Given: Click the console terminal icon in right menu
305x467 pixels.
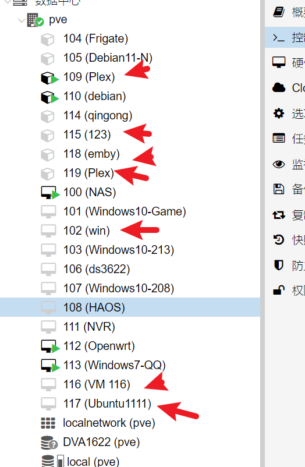Looking at the screenshot, I should click(279, 37).
